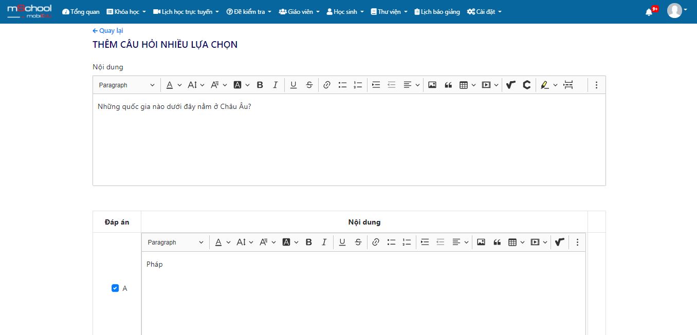
Task: Open math formula editor in question toolbar
Action: coord(510,85)
